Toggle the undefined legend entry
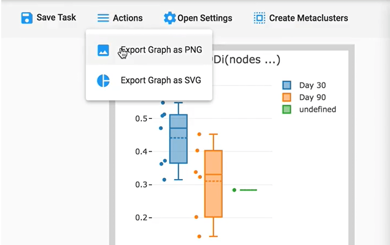This screenshot has width=390, height=245. [317, 109]
